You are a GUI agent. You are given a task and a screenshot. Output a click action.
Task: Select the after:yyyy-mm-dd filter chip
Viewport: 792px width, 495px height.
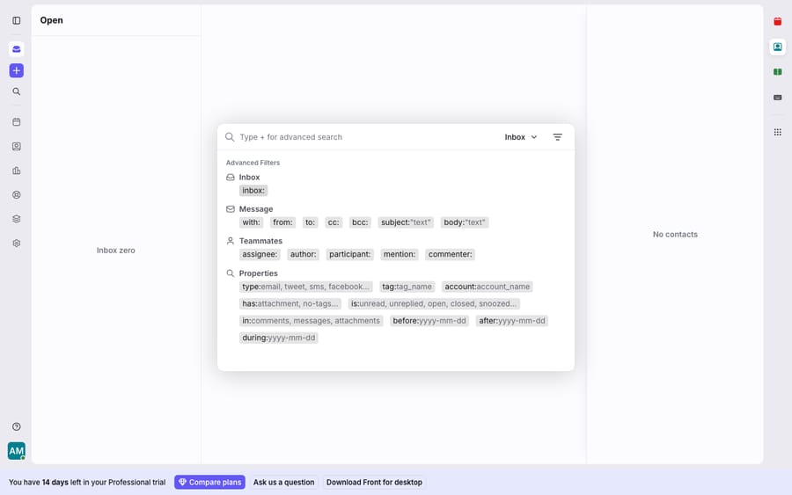511,321
